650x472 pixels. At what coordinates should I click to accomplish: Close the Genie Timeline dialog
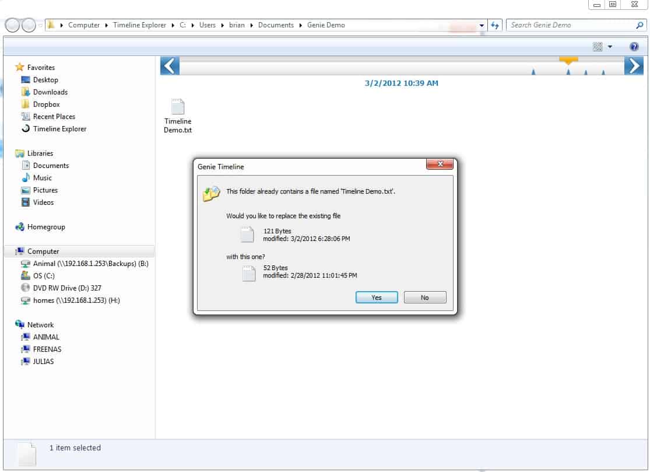(440, 165)
